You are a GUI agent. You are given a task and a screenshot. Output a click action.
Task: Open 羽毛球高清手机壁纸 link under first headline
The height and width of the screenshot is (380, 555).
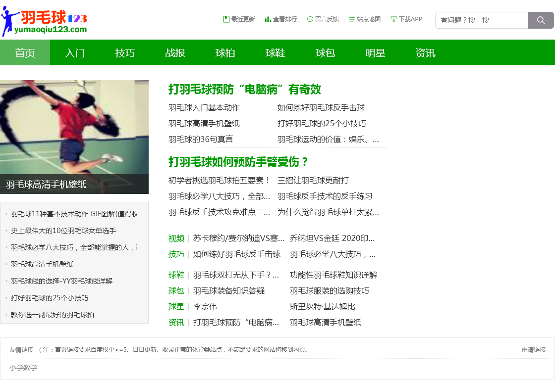pos(204,123)
